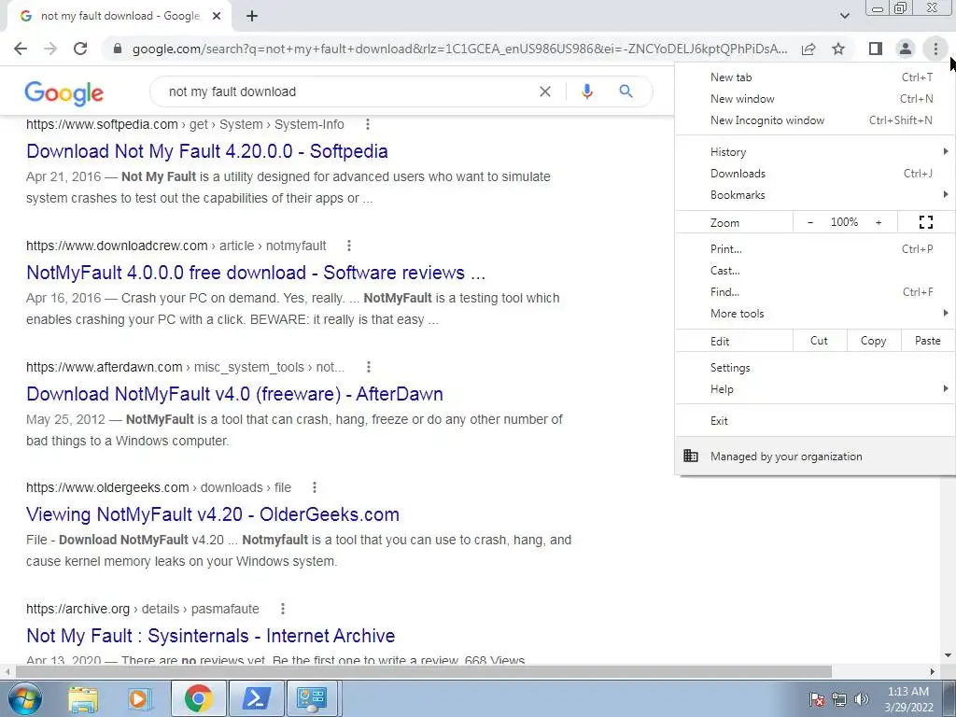Image resolution: width=956 pixels, height=717 pixels.
Task: Click Copy in the Edit row
Action: click(873, 341)
